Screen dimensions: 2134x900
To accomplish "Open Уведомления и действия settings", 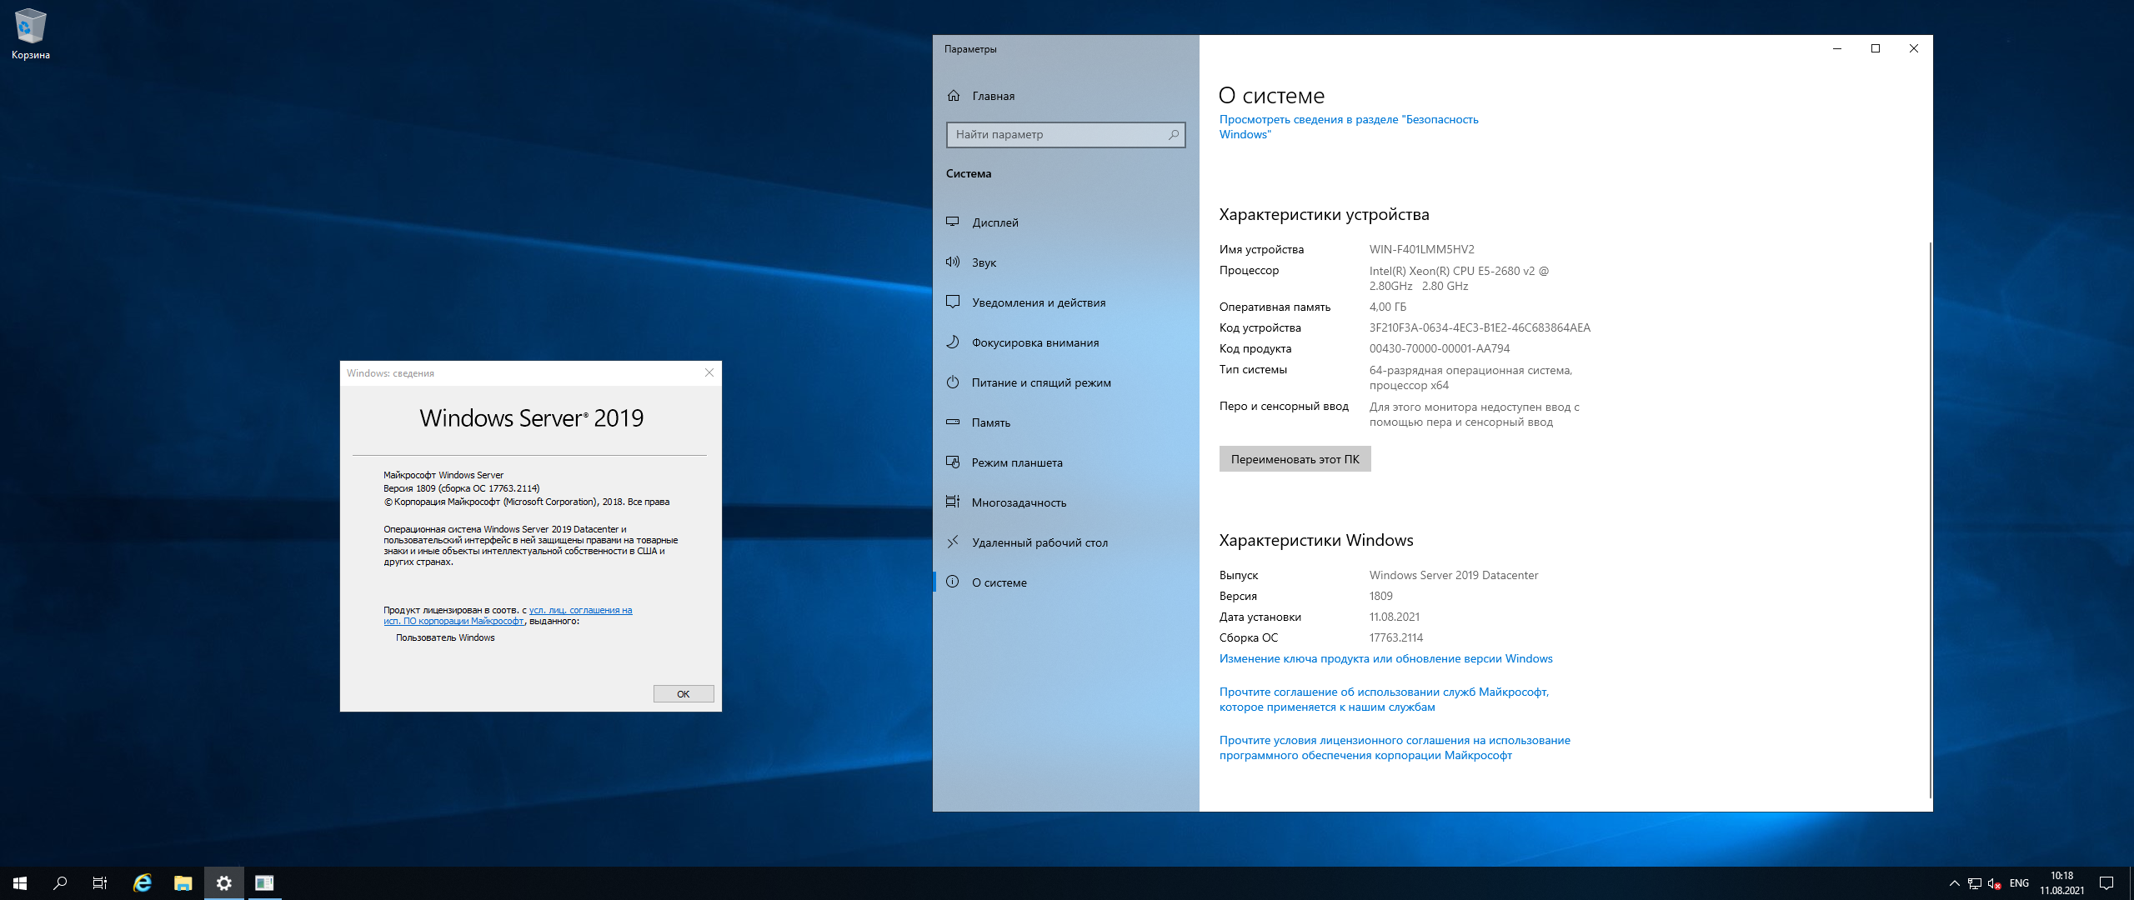I will 1065,302.
